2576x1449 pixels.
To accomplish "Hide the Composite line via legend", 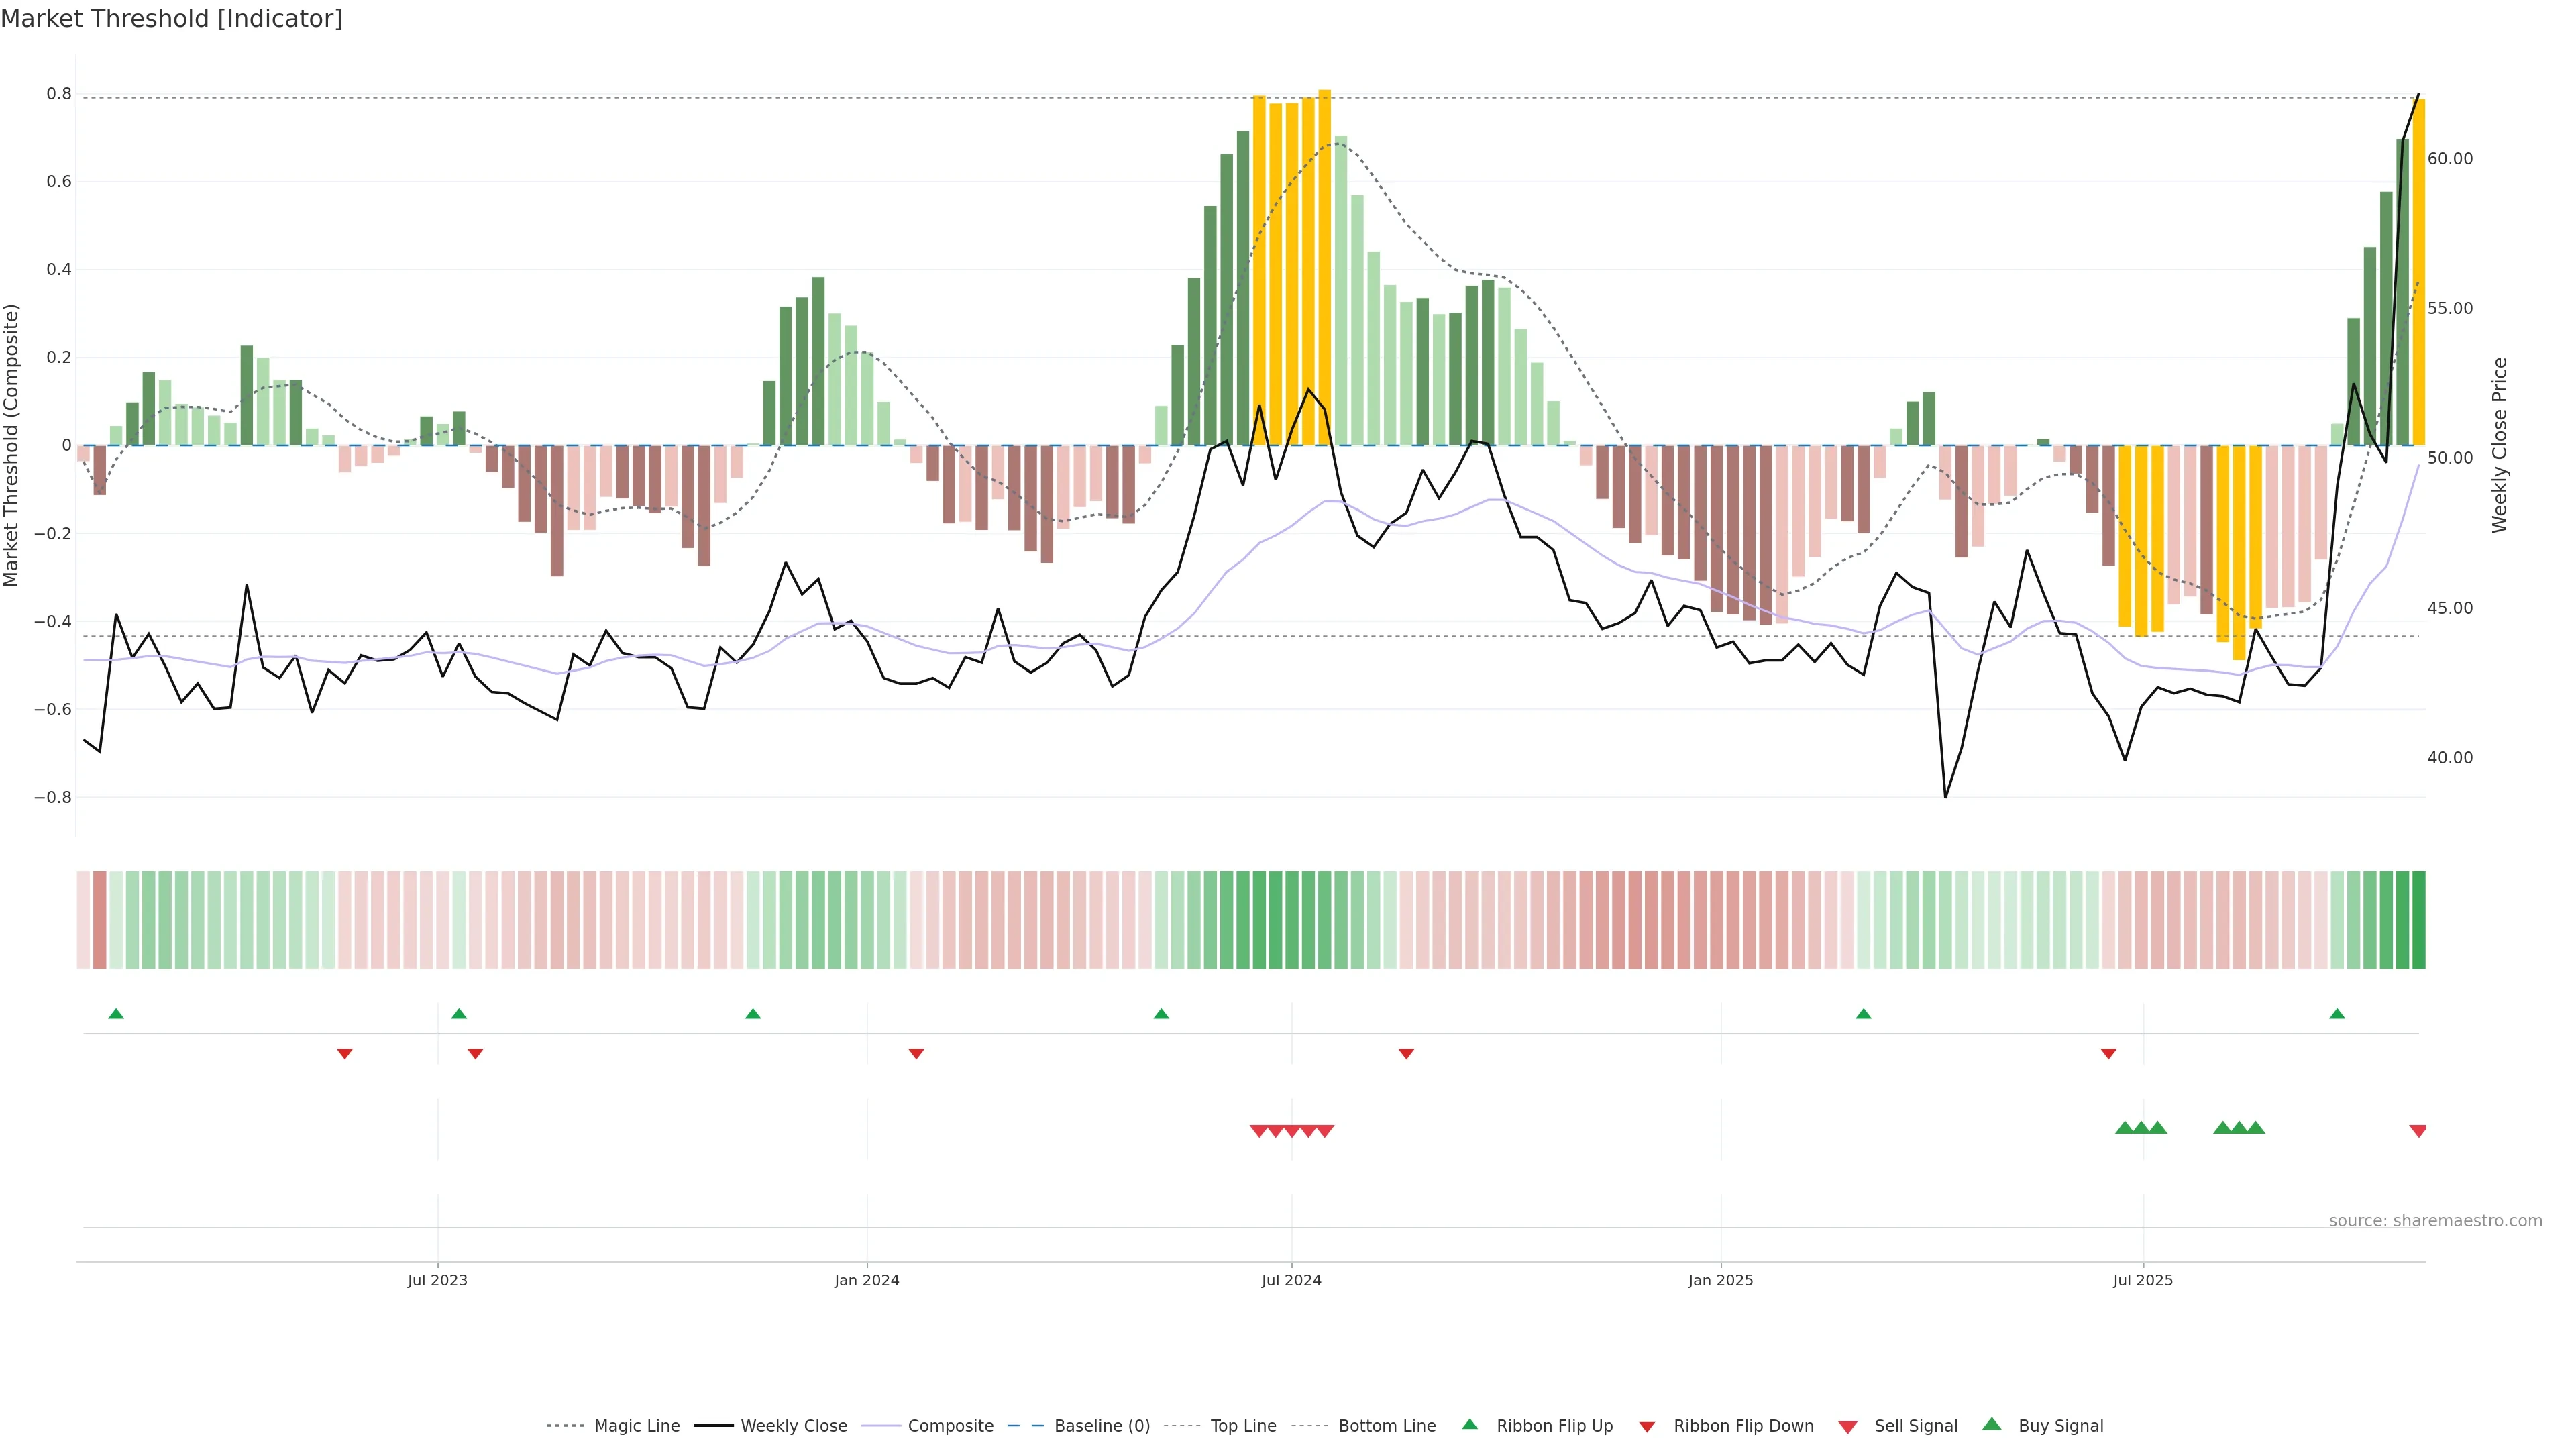I will pyautogui.click(x=950, y=1426).
